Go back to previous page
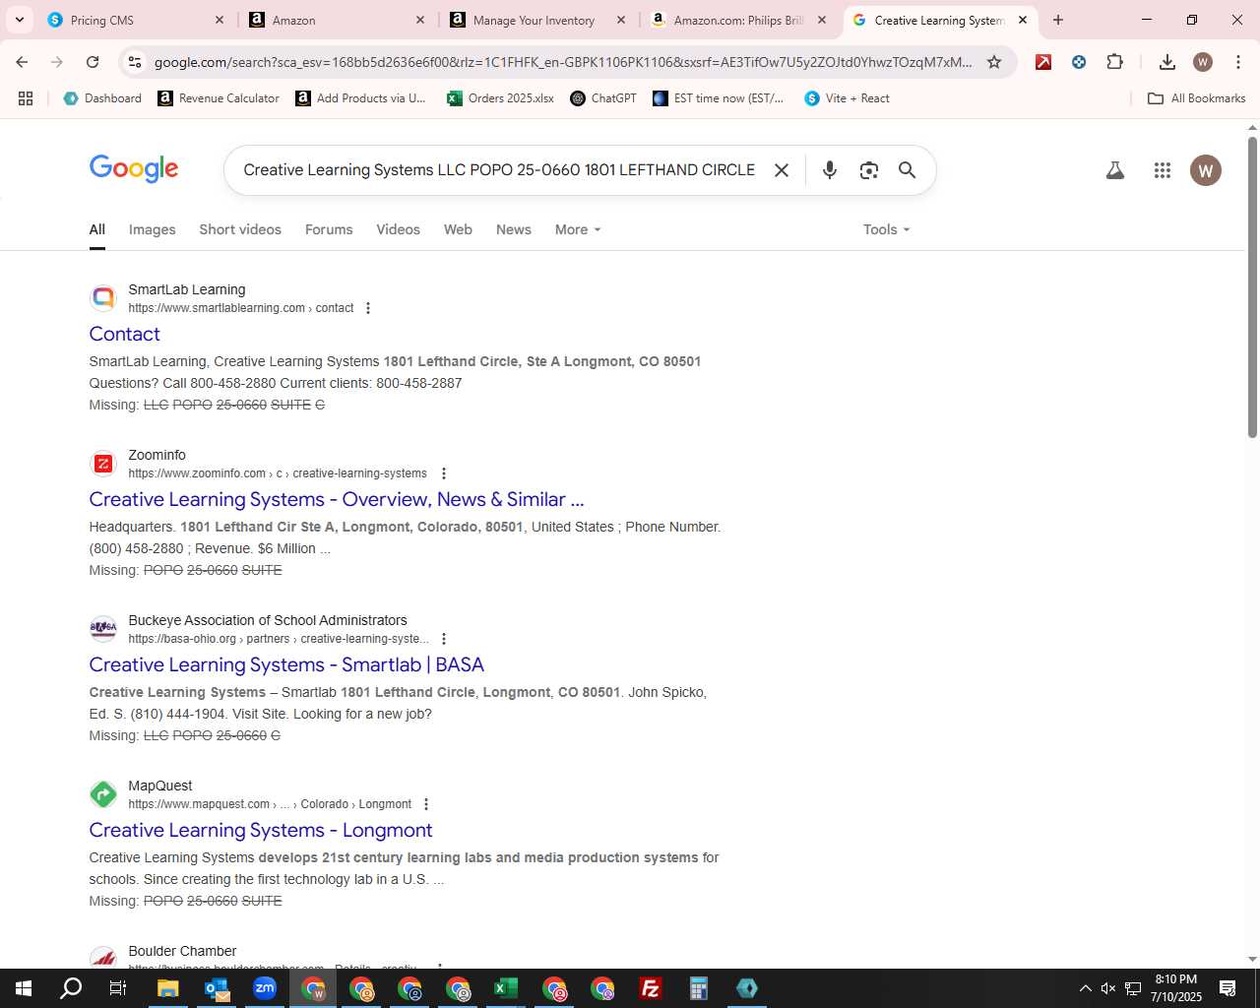Screen dimensions: 1260x1008 [x=22, y=62]
